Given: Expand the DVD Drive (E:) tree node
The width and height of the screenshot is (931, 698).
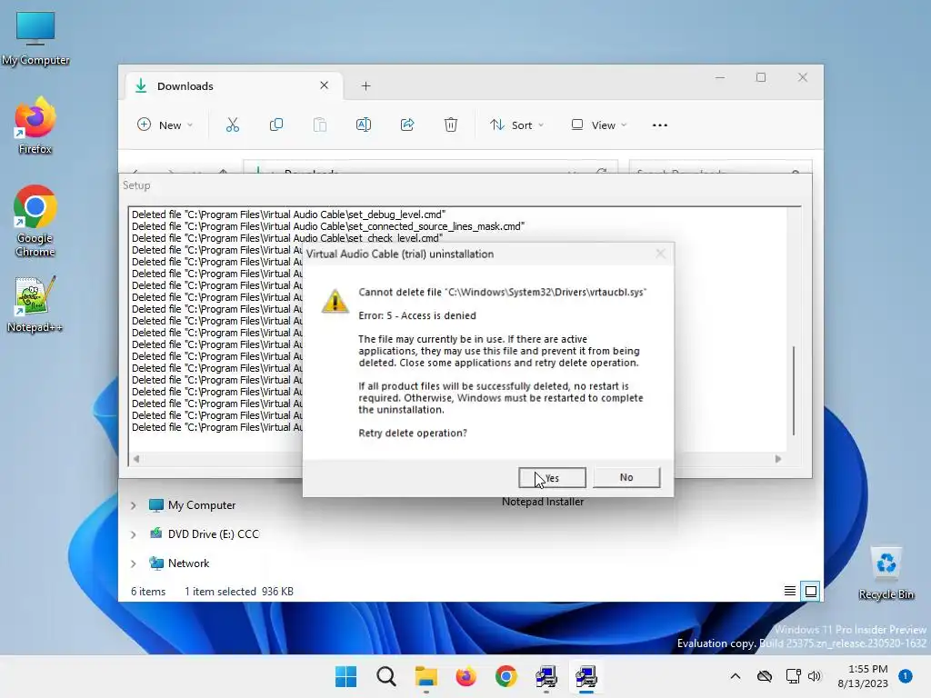Looking at the screenshot, I should (133, 534).
